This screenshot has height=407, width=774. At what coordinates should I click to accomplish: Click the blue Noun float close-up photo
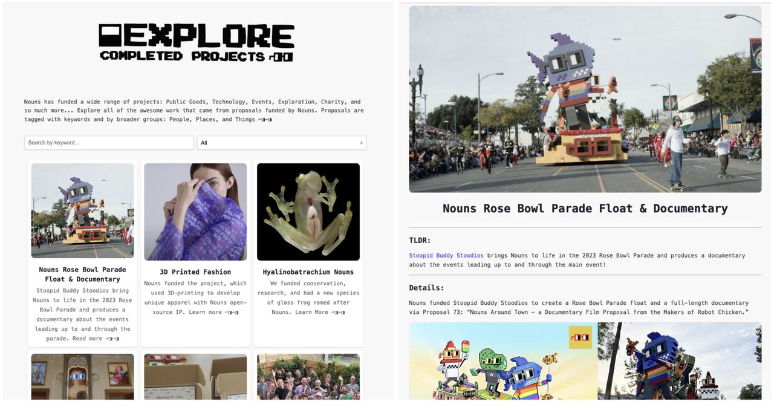680,361
